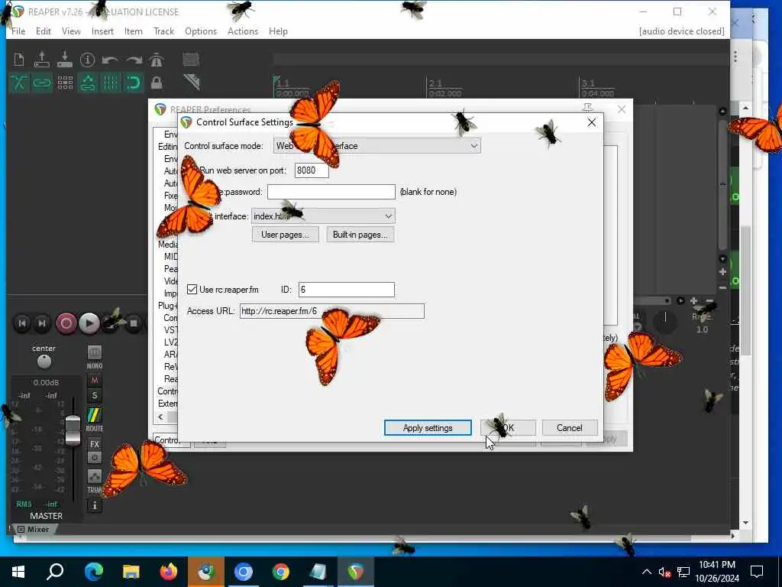The height and width of the screenshot is (587, 782).
Task: Open Project settings info icon
Action: pos(87,60)
